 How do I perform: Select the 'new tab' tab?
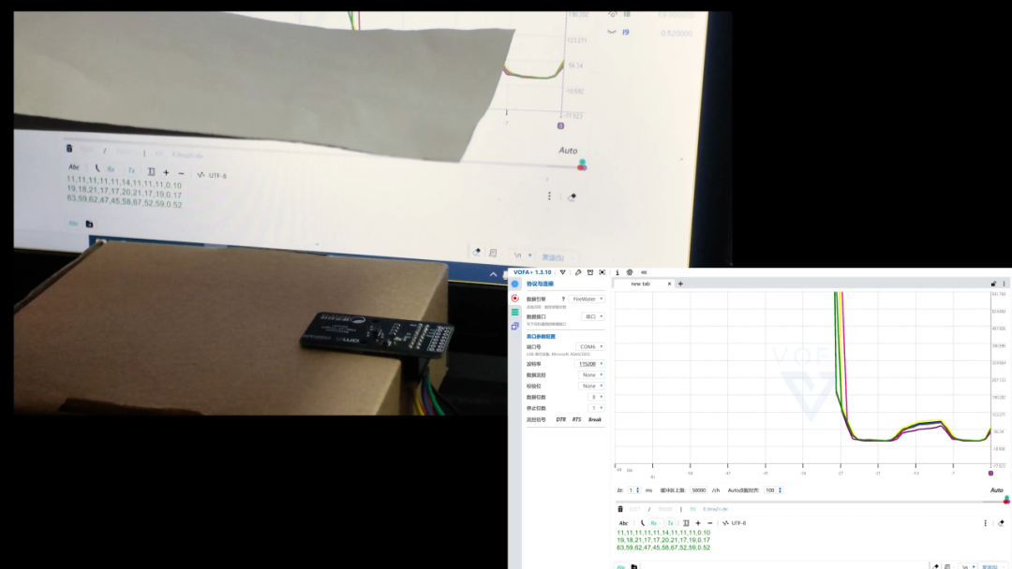pos(640,284)
